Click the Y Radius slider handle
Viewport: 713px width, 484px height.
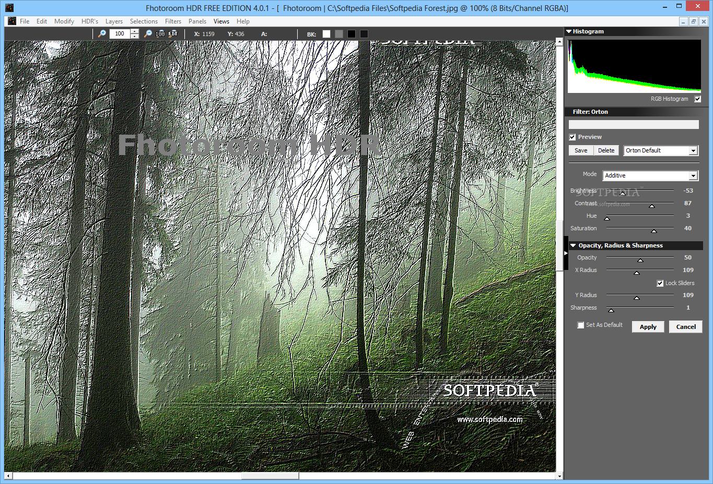tap(637, 298)
